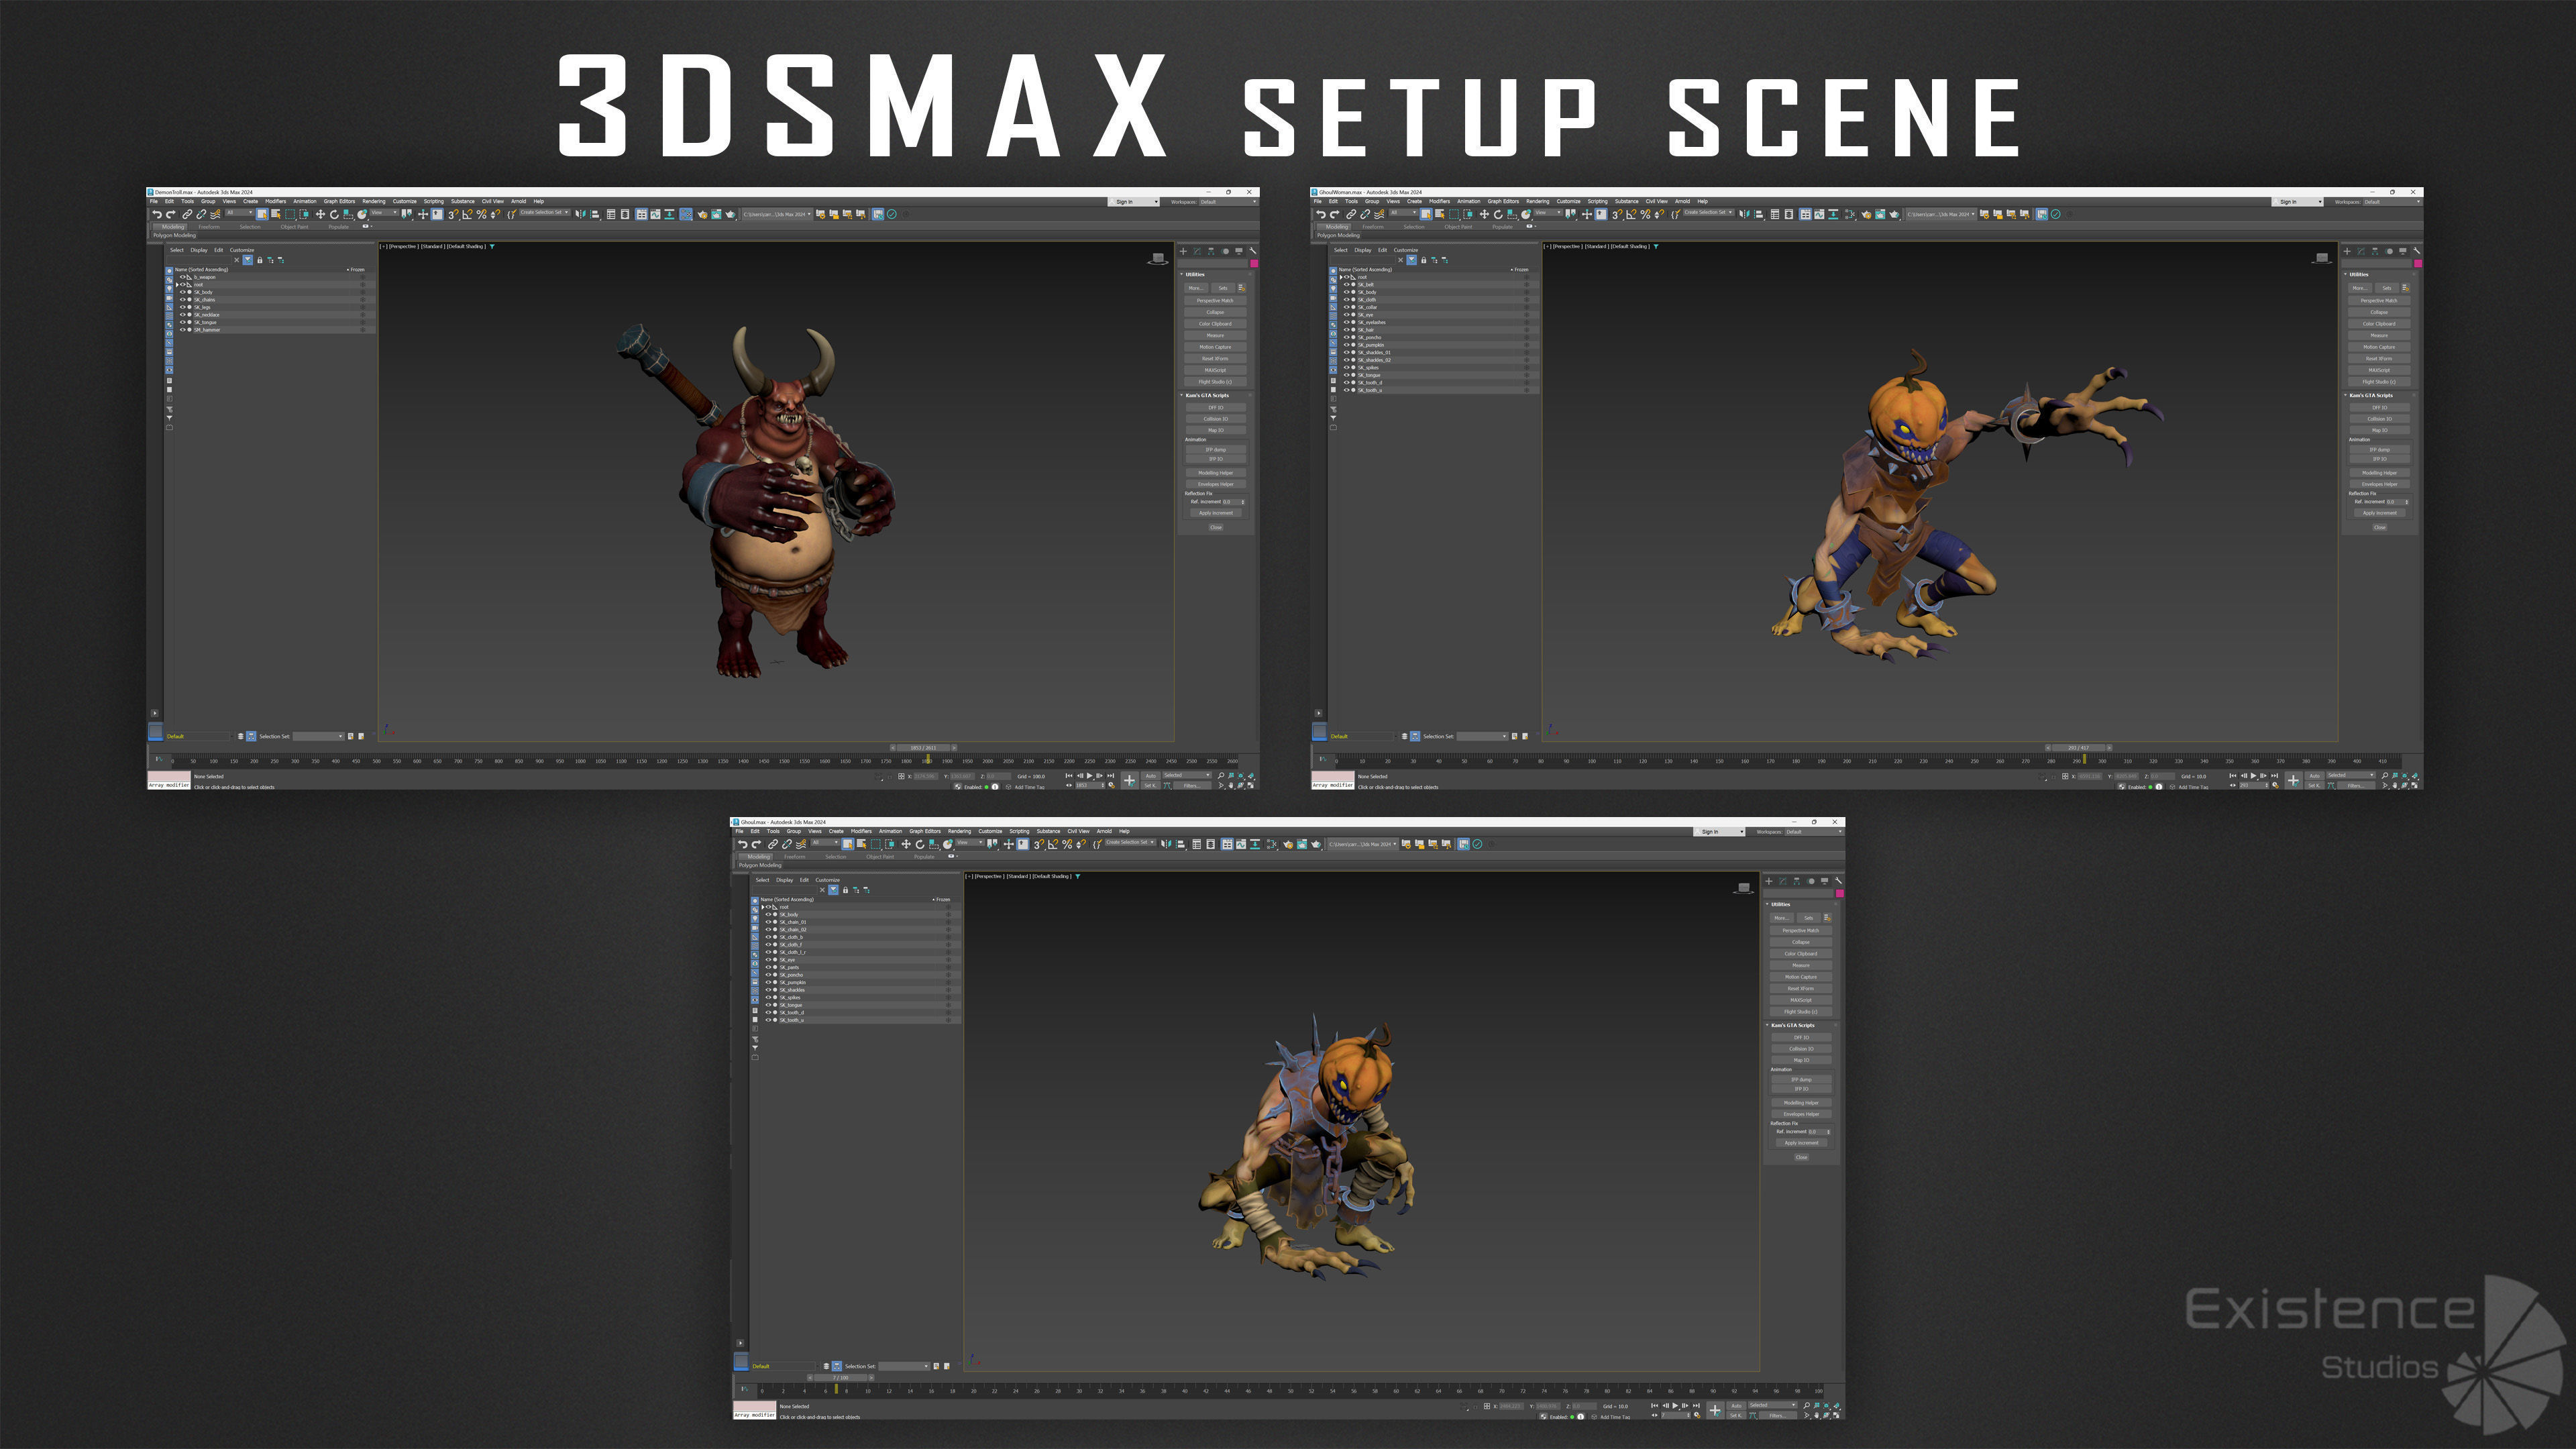Viewport: 2576px width, 1449px height.
Task: Click the lock icon in the DemonTroll.max scene explorer
Action: 259,260
